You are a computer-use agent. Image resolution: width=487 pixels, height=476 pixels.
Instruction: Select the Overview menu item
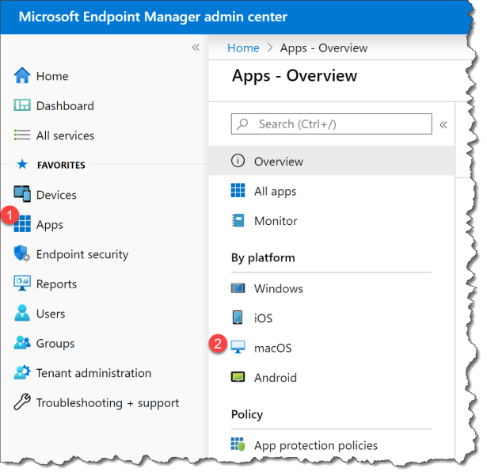coord(332,161)
